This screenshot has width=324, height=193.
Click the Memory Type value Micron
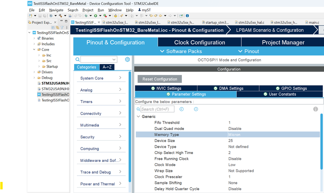(234, 135)
